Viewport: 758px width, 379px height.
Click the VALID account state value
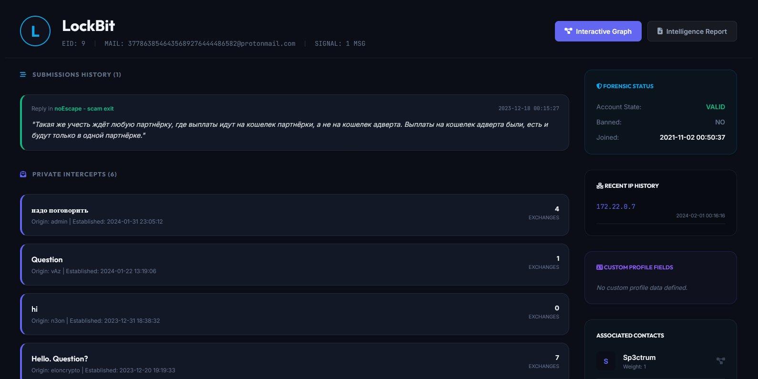(x=715, y=107)
